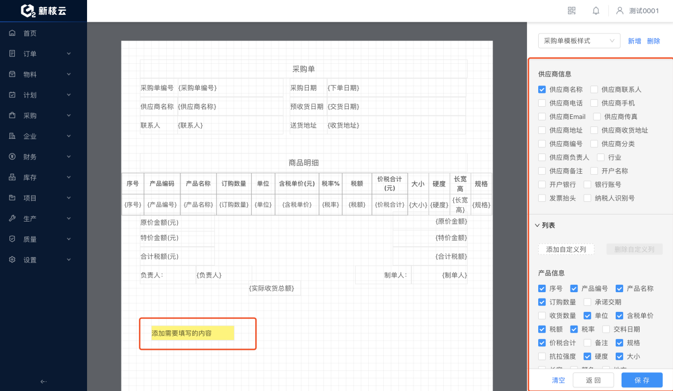Click 测试0001 username
673x391 pixels.
coord(644,11)
